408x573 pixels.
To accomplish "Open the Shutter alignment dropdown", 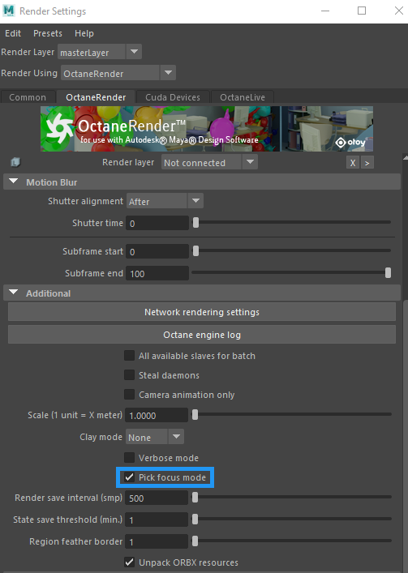I will (x=165, y=201).
